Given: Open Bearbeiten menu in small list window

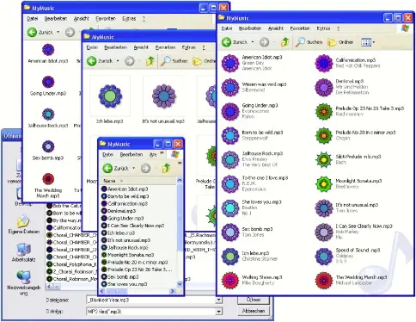Looking at the screenshot, I should 132,154.
